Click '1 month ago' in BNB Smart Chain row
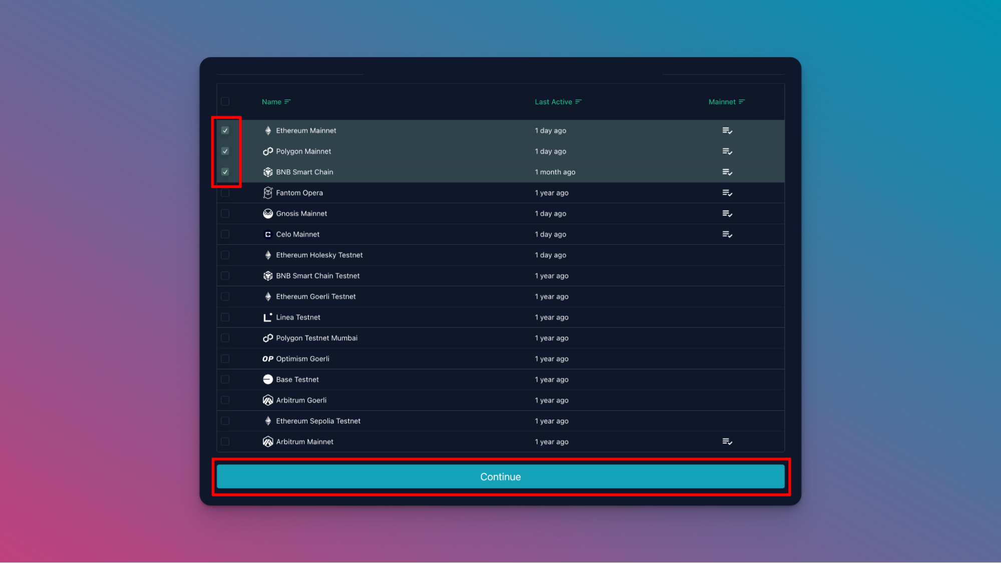 click(555, 172)
